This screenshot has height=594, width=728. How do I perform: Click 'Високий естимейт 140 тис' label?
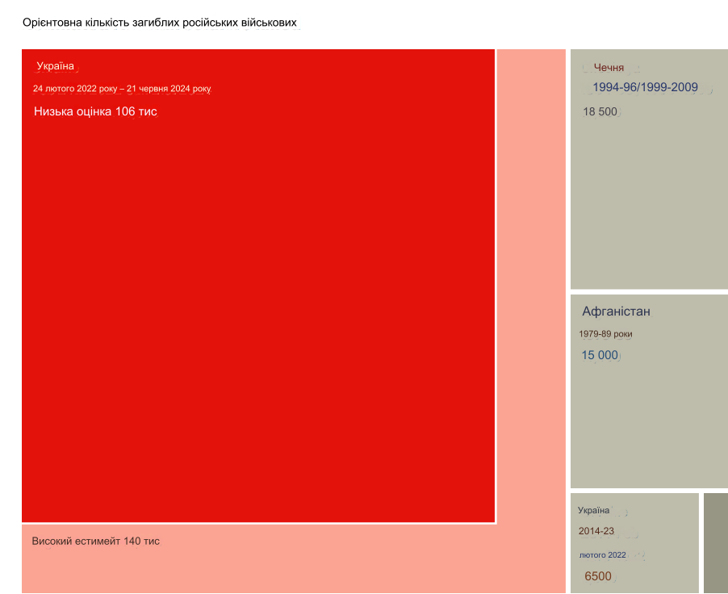click(x=95, y=541)
